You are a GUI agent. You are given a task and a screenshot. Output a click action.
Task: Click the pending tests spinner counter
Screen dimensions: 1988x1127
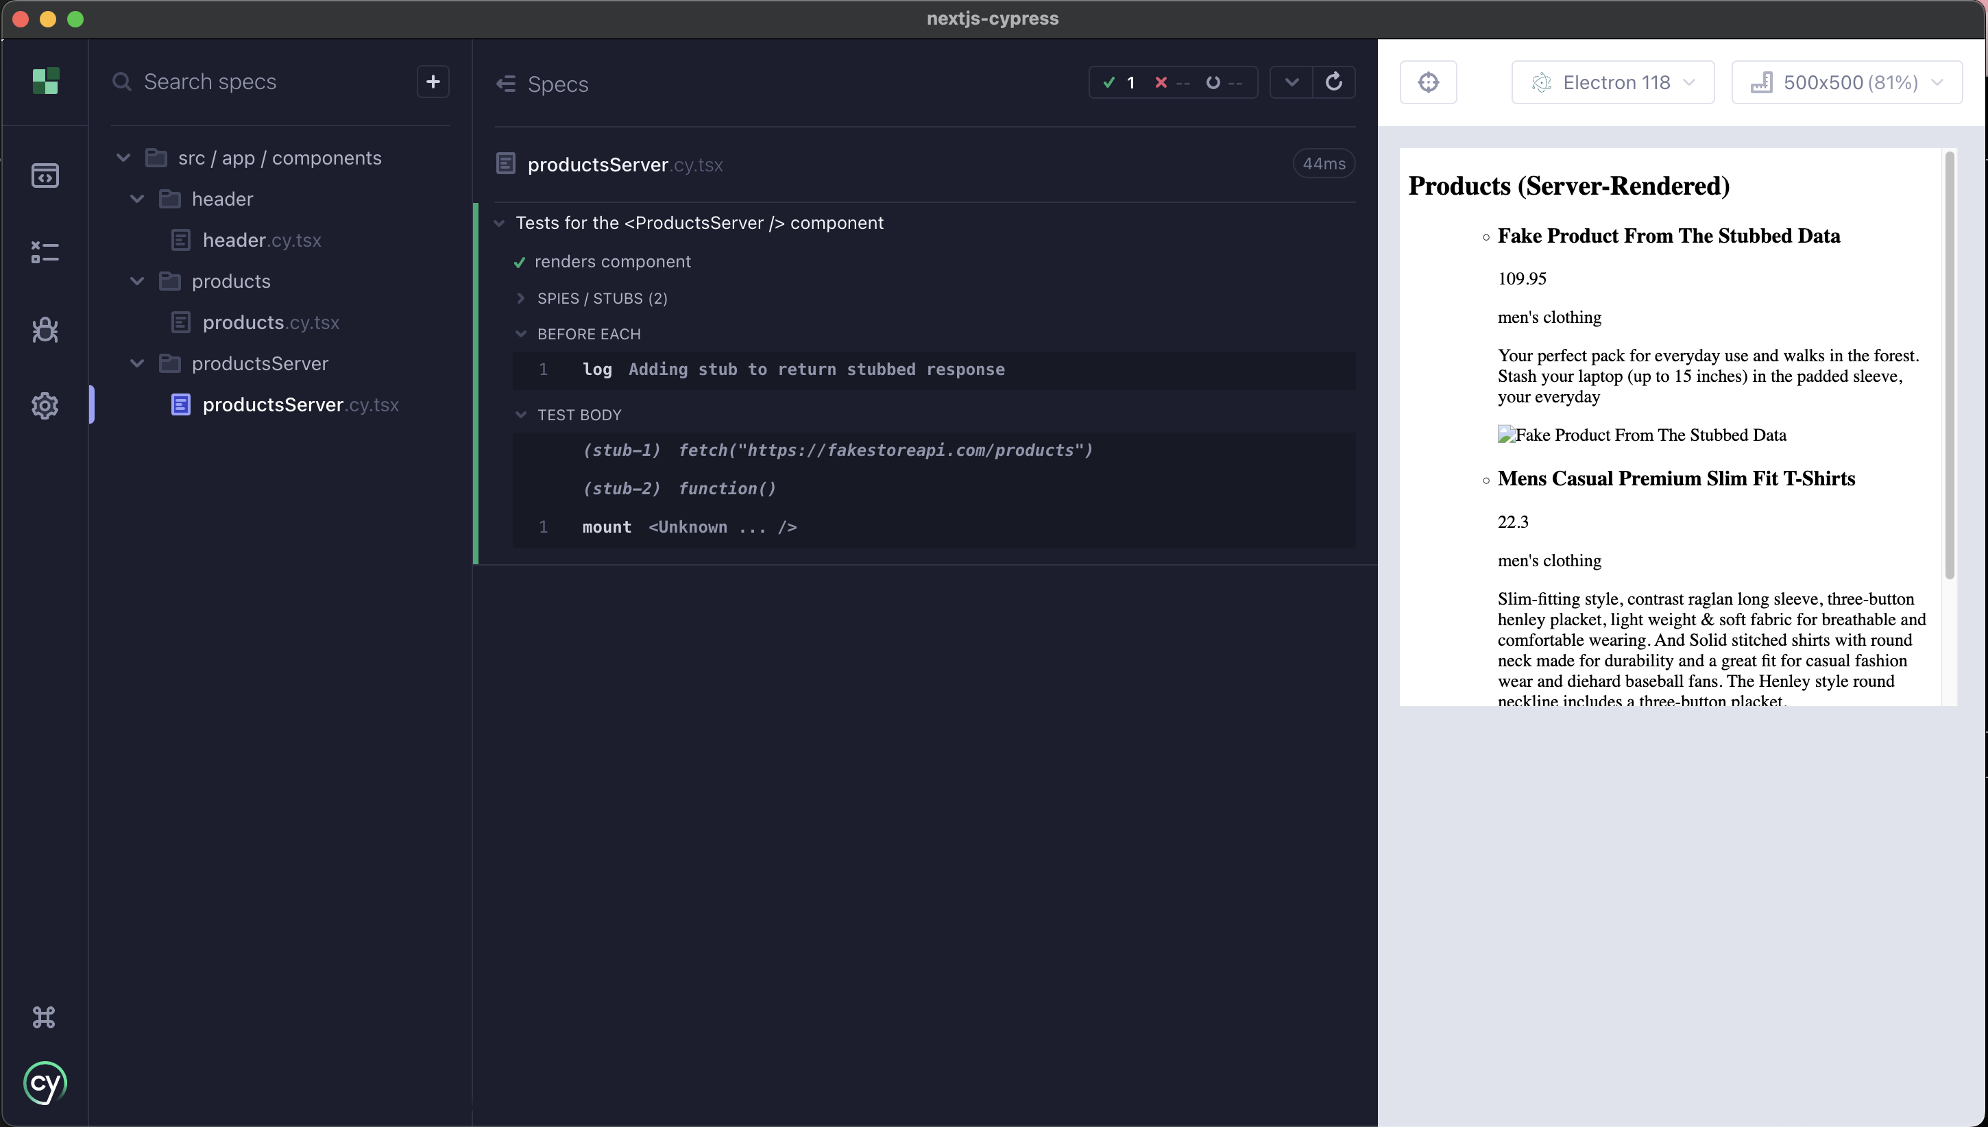(1224, 82)
